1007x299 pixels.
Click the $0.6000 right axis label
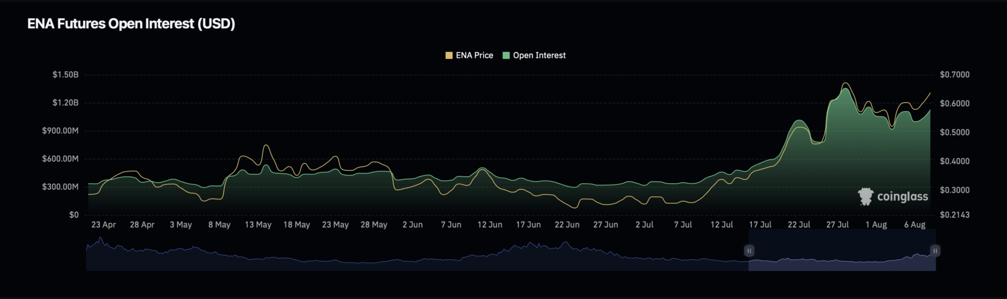pos(955,103)
